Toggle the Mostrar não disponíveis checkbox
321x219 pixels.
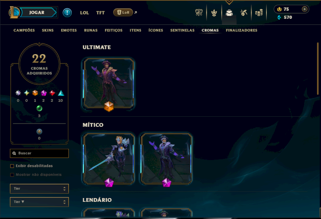12,175
